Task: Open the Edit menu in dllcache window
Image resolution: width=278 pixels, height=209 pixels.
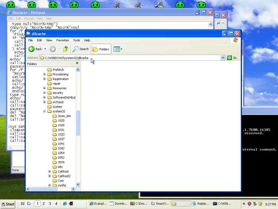Action: (39, 40)
